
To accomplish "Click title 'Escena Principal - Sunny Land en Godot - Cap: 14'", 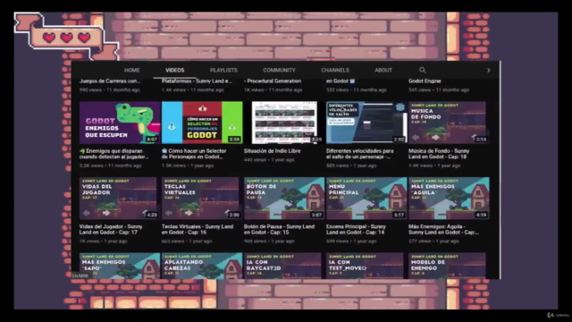I will point(356,229).
